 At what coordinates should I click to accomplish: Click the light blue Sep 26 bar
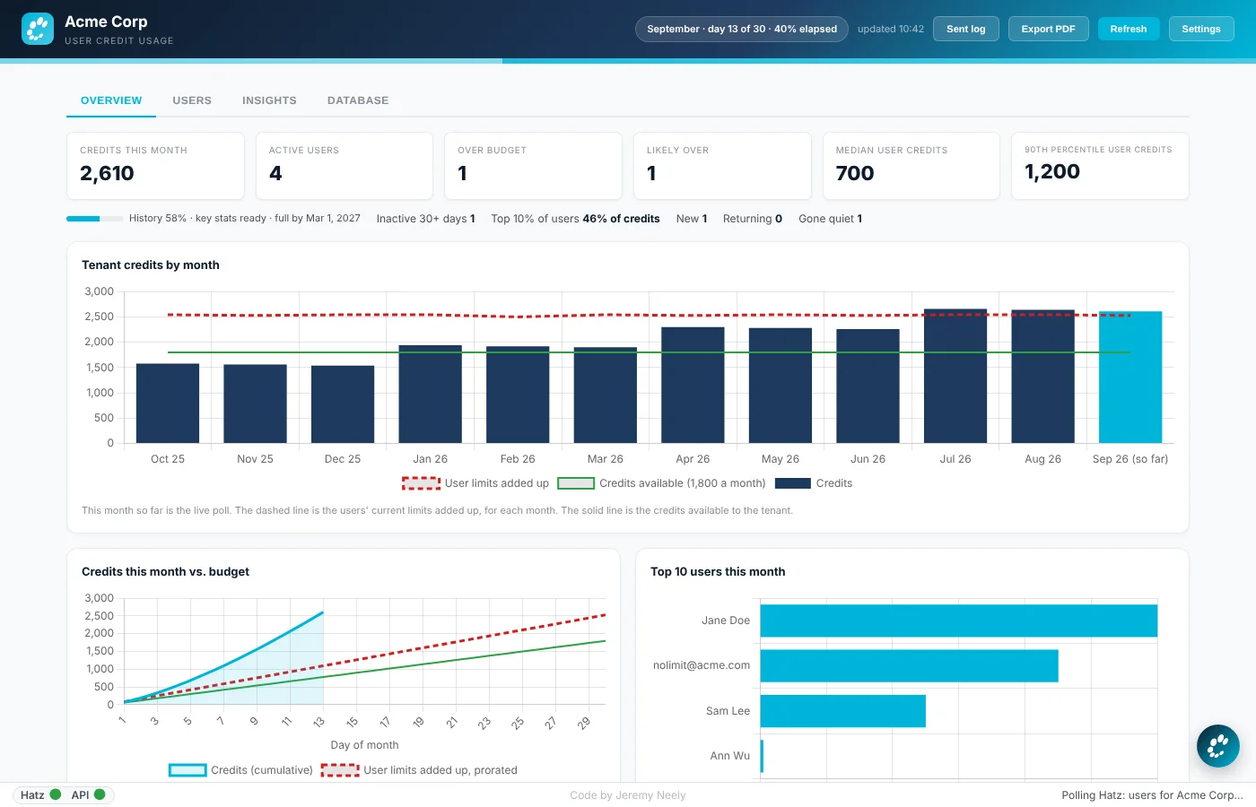1130,377
